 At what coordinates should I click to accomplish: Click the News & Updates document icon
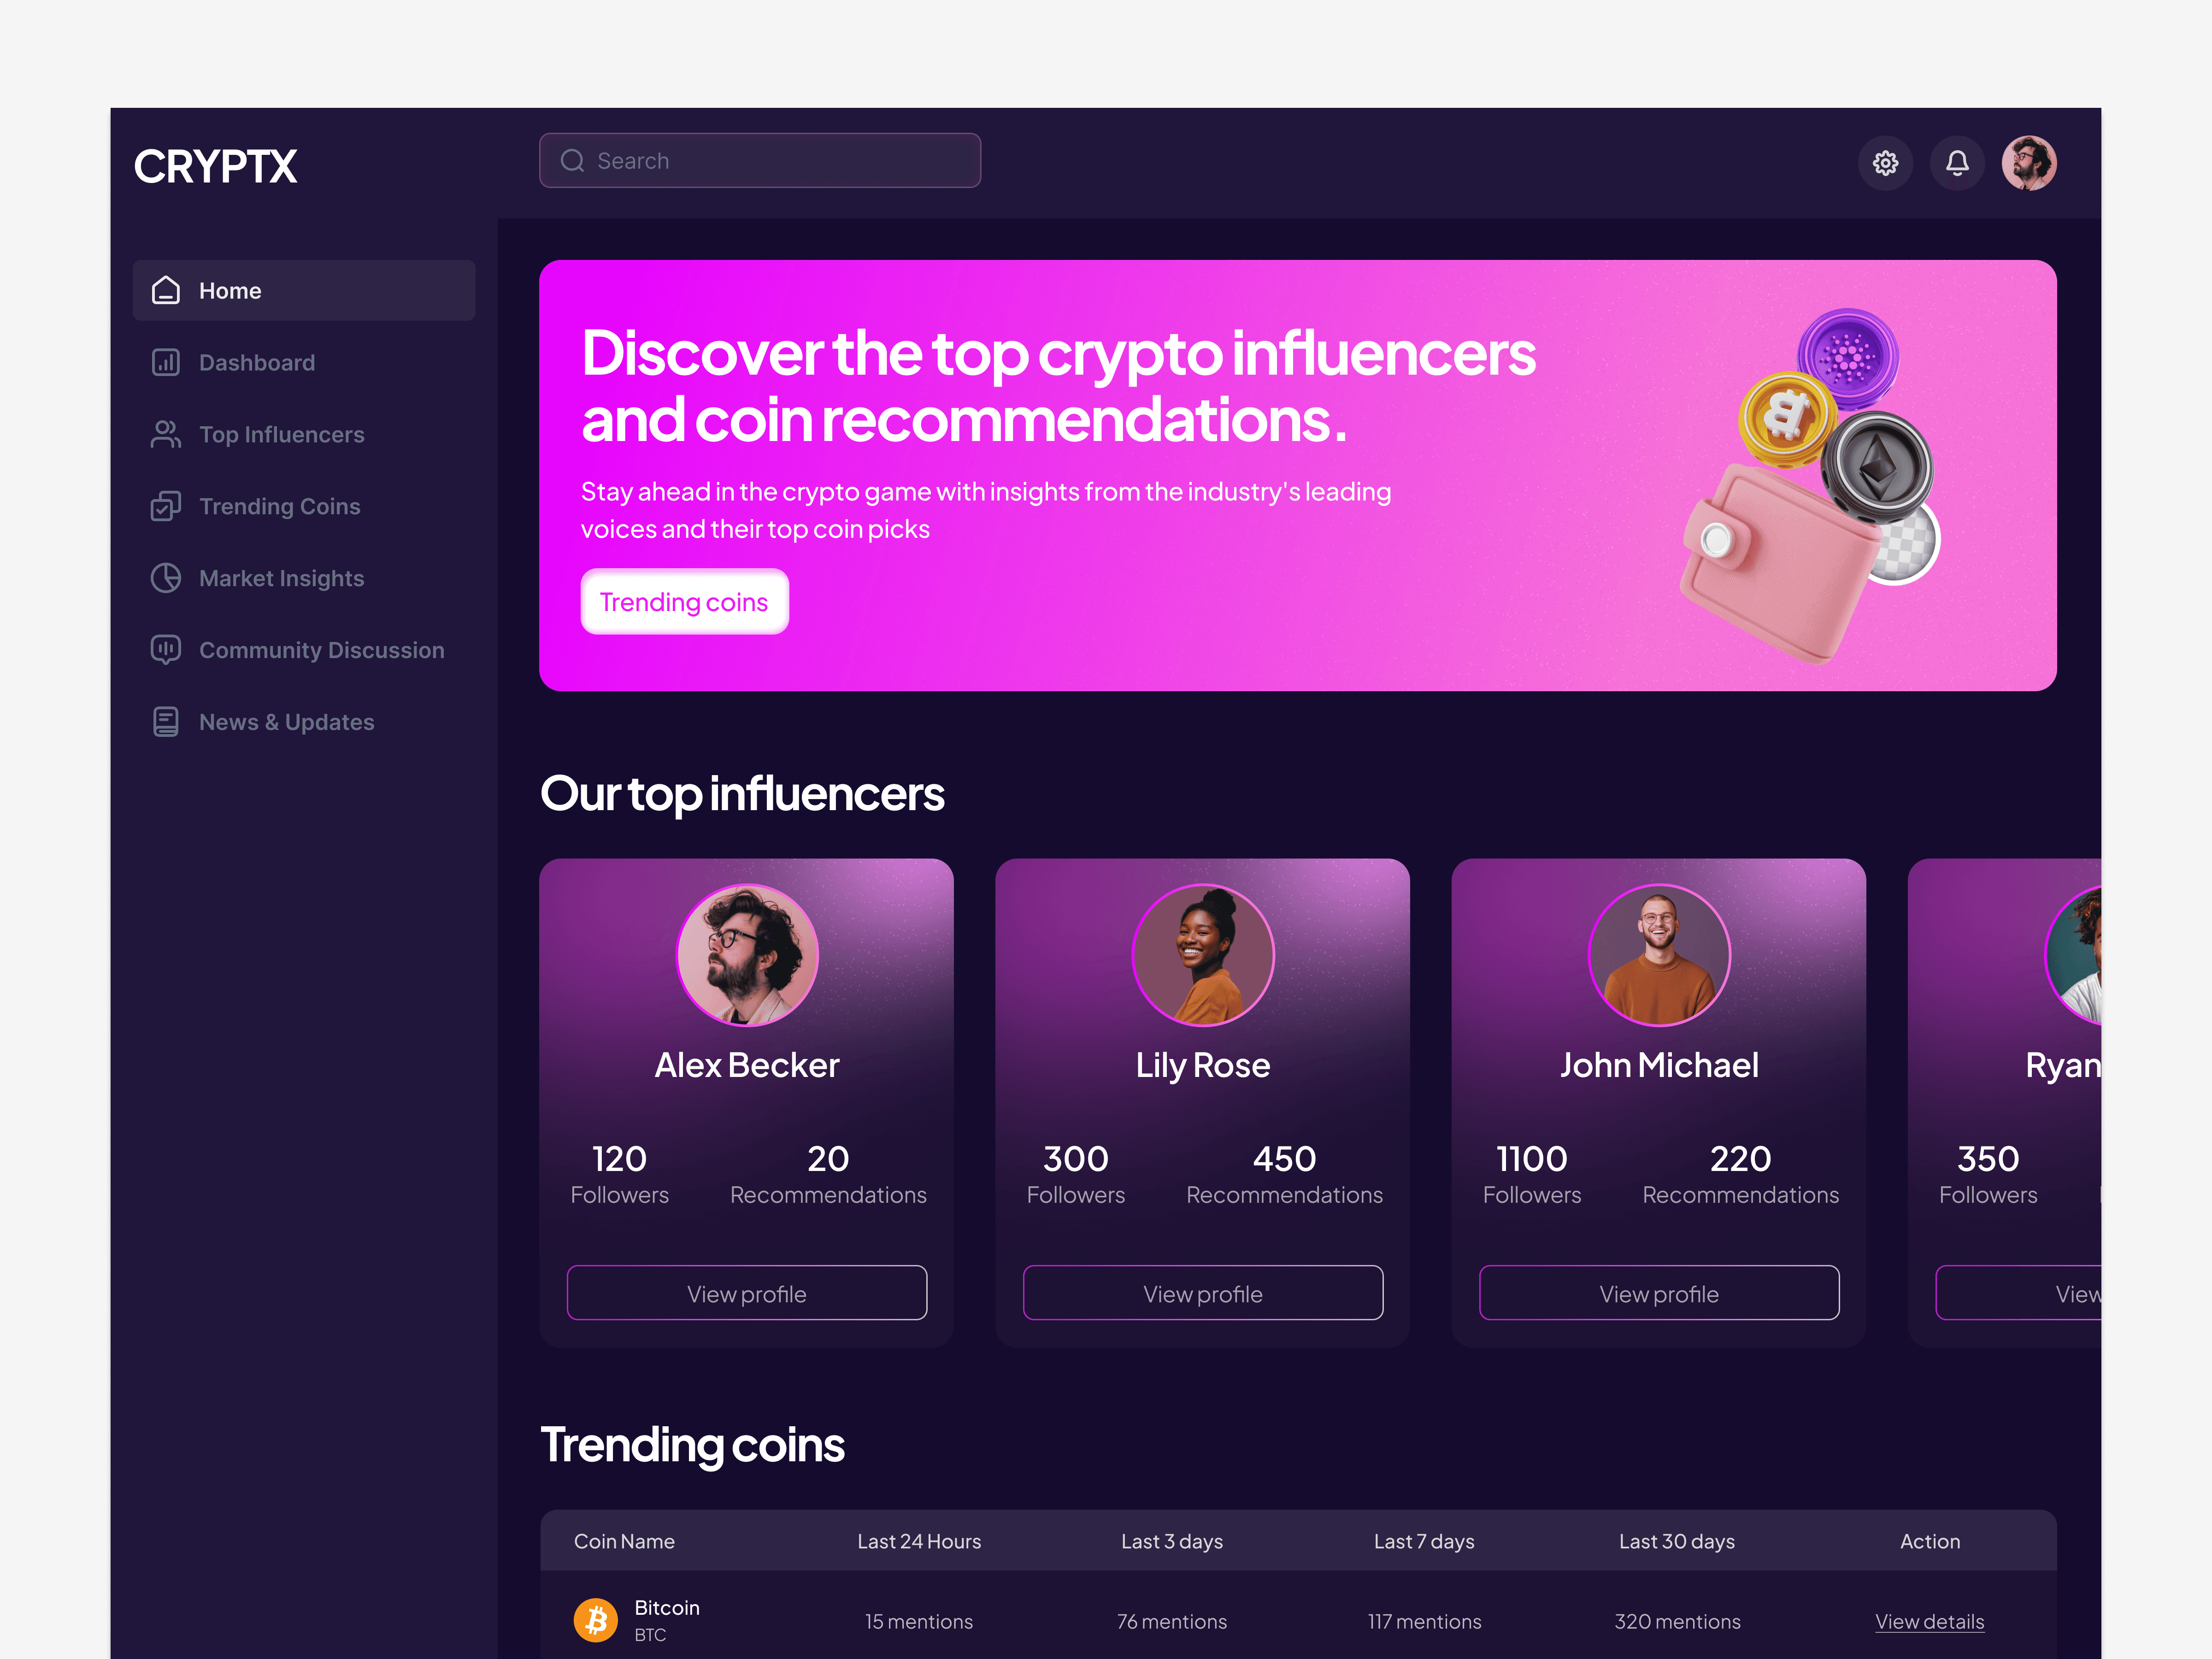coord(166,722)
